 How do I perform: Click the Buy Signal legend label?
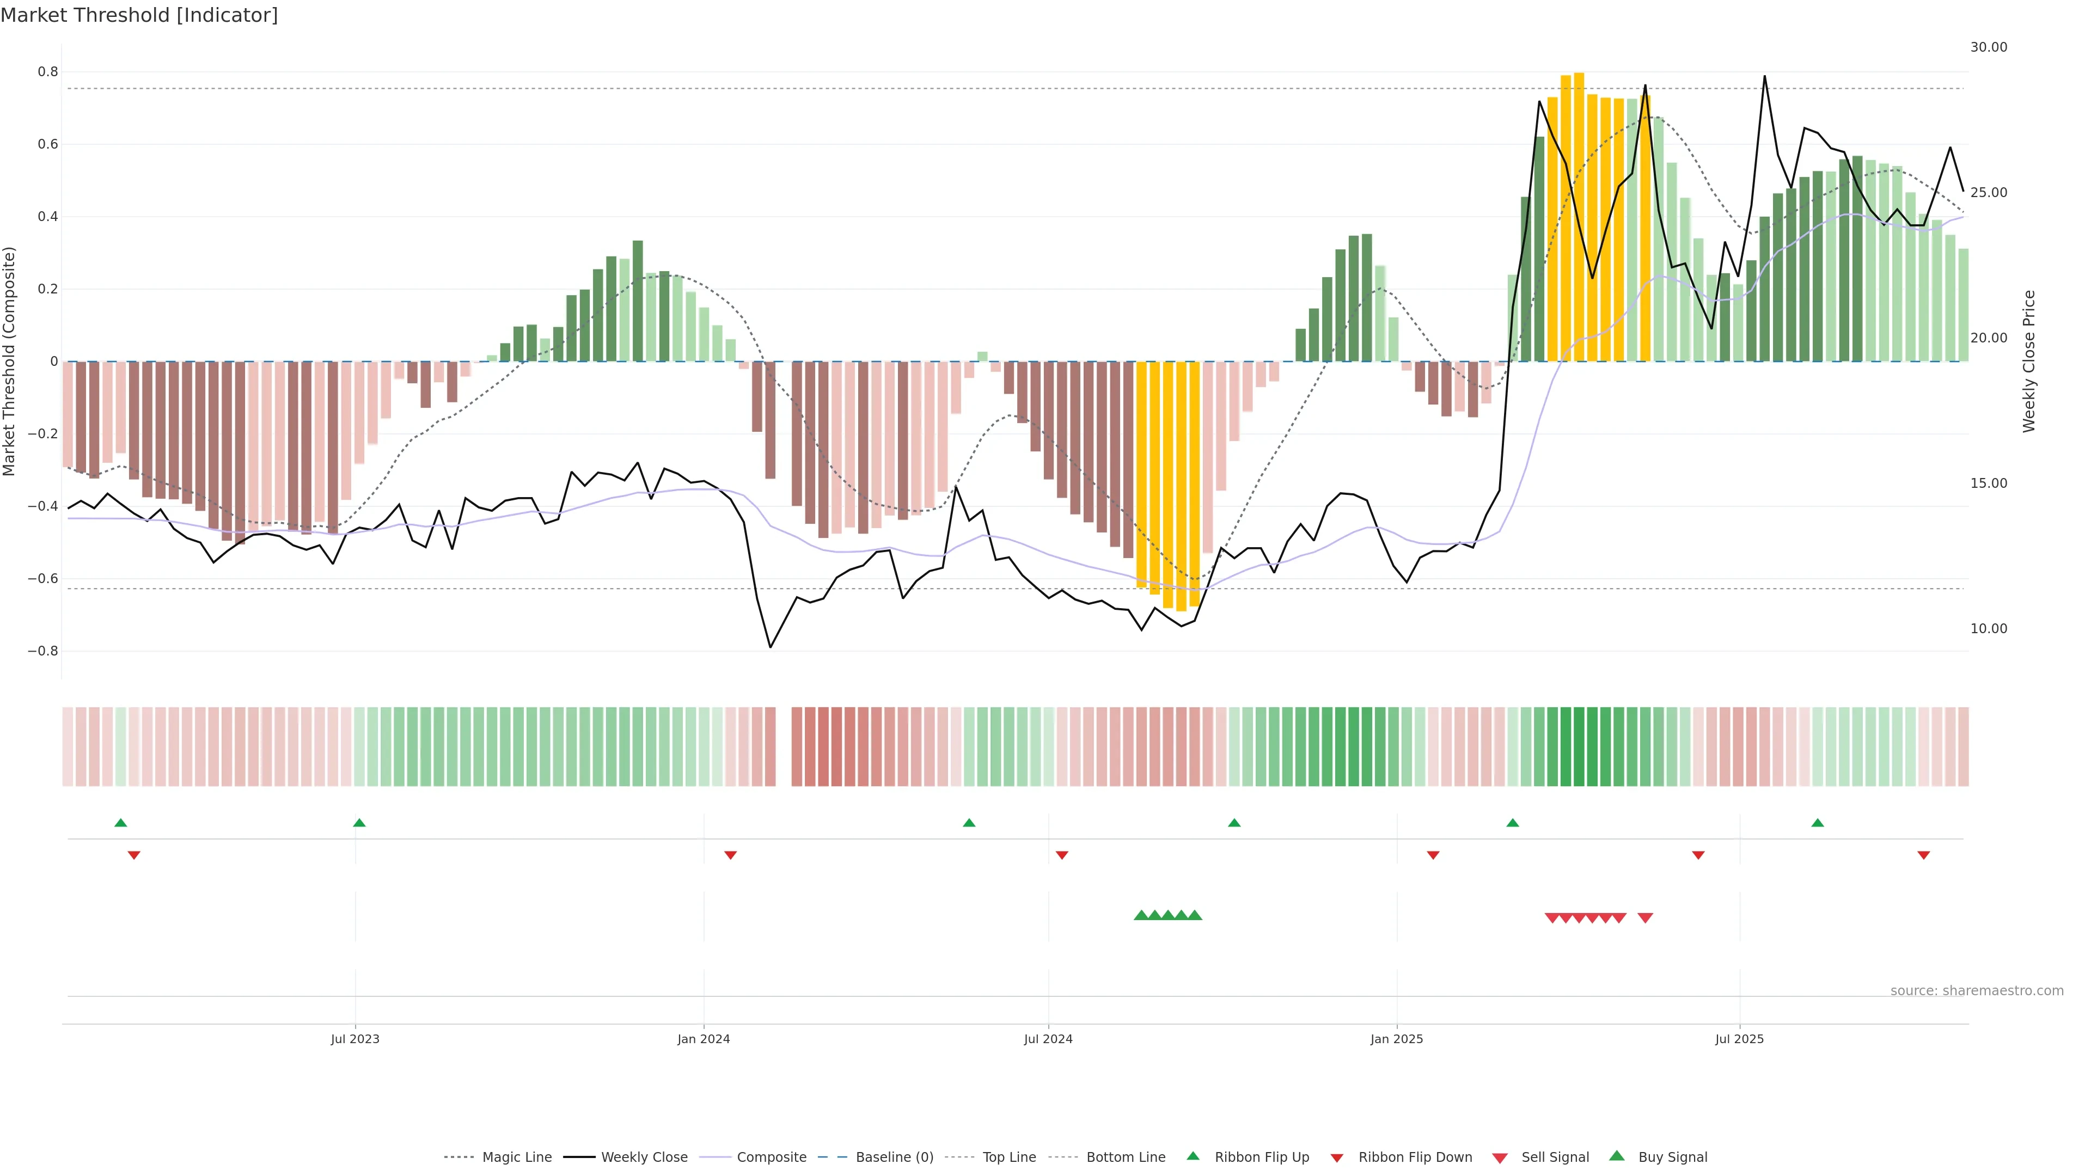(1672, 1157)
